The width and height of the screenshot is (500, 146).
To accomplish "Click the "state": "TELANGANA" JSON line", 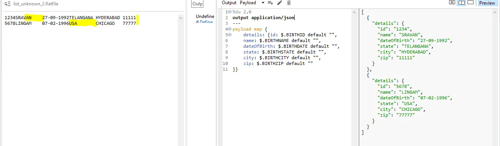I will [x=405, y=46].
